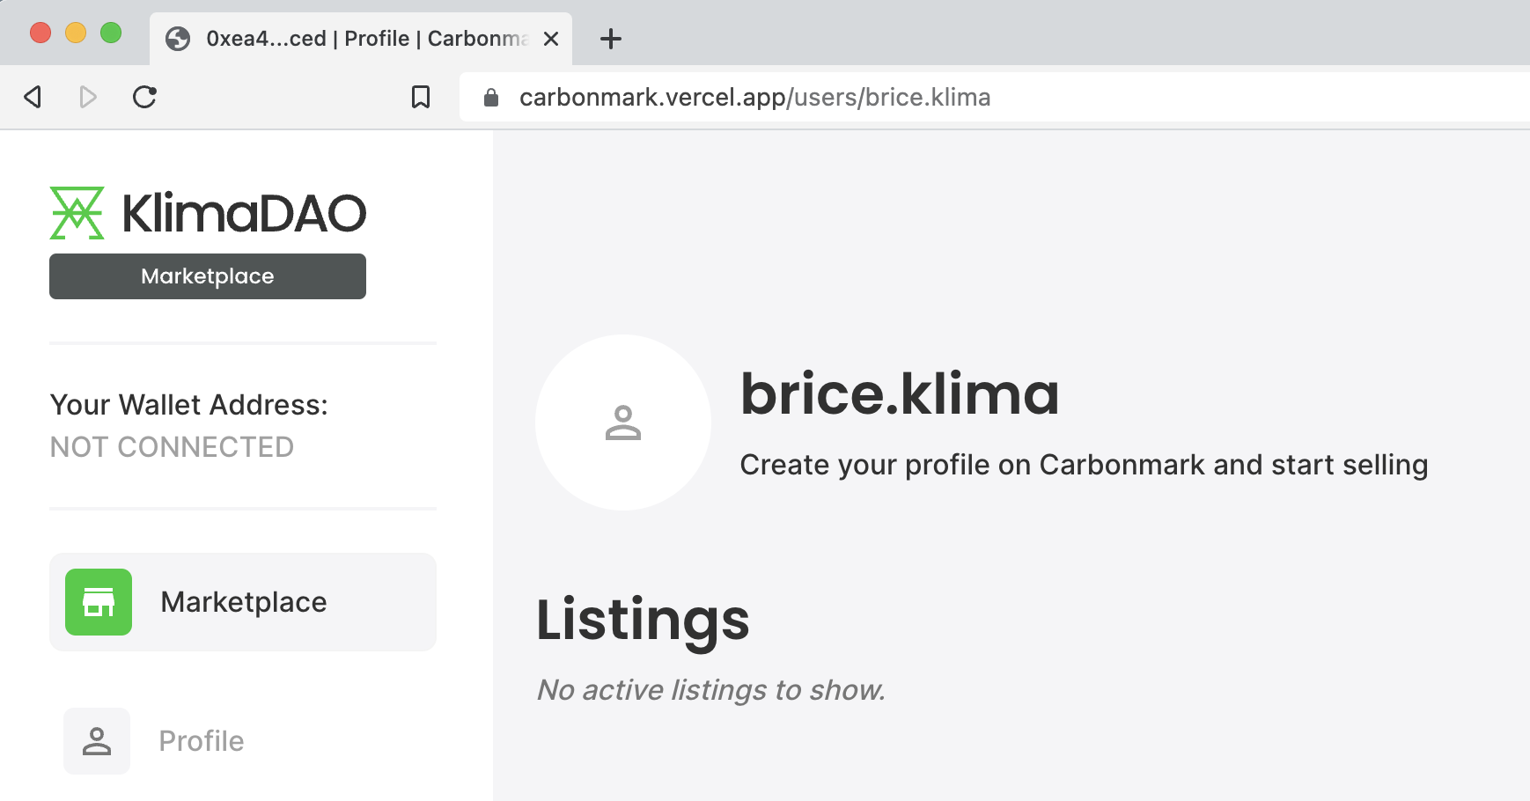Click the brice.klima profile name heading
The image size is (1530, 801).
pos(900,395)
